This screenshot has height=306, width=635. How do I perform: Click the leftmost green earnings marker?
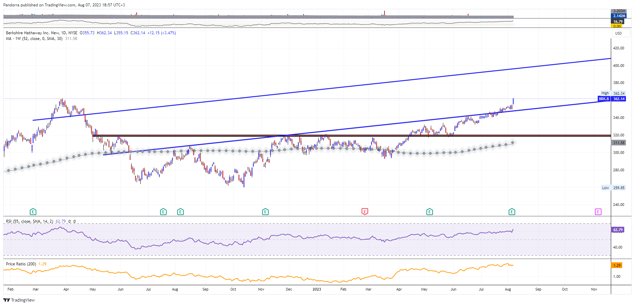pos(33,212)
